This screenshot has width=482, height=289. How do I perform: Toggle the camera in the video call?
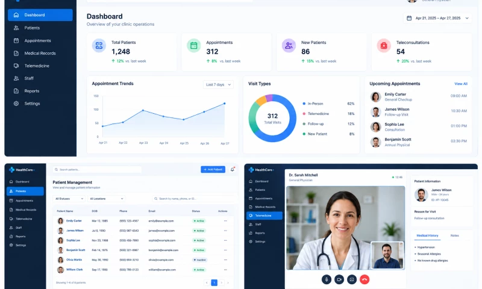339,279
